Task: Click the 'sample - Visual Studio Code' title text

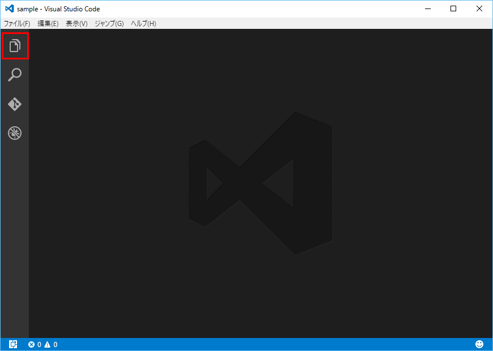Action: pyautogui.click(x=58, y=9)
